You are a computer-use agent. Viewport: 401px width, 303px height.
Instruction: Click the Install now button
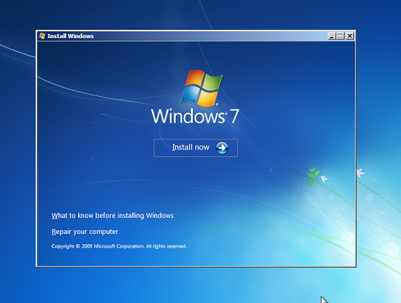[x=196, y=147]
